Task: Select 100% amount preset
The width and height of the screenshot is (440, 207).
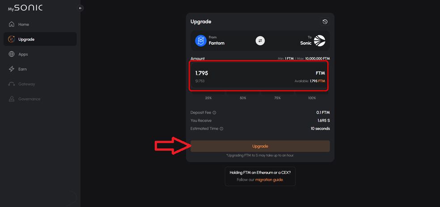Action: tap(312, 97)
